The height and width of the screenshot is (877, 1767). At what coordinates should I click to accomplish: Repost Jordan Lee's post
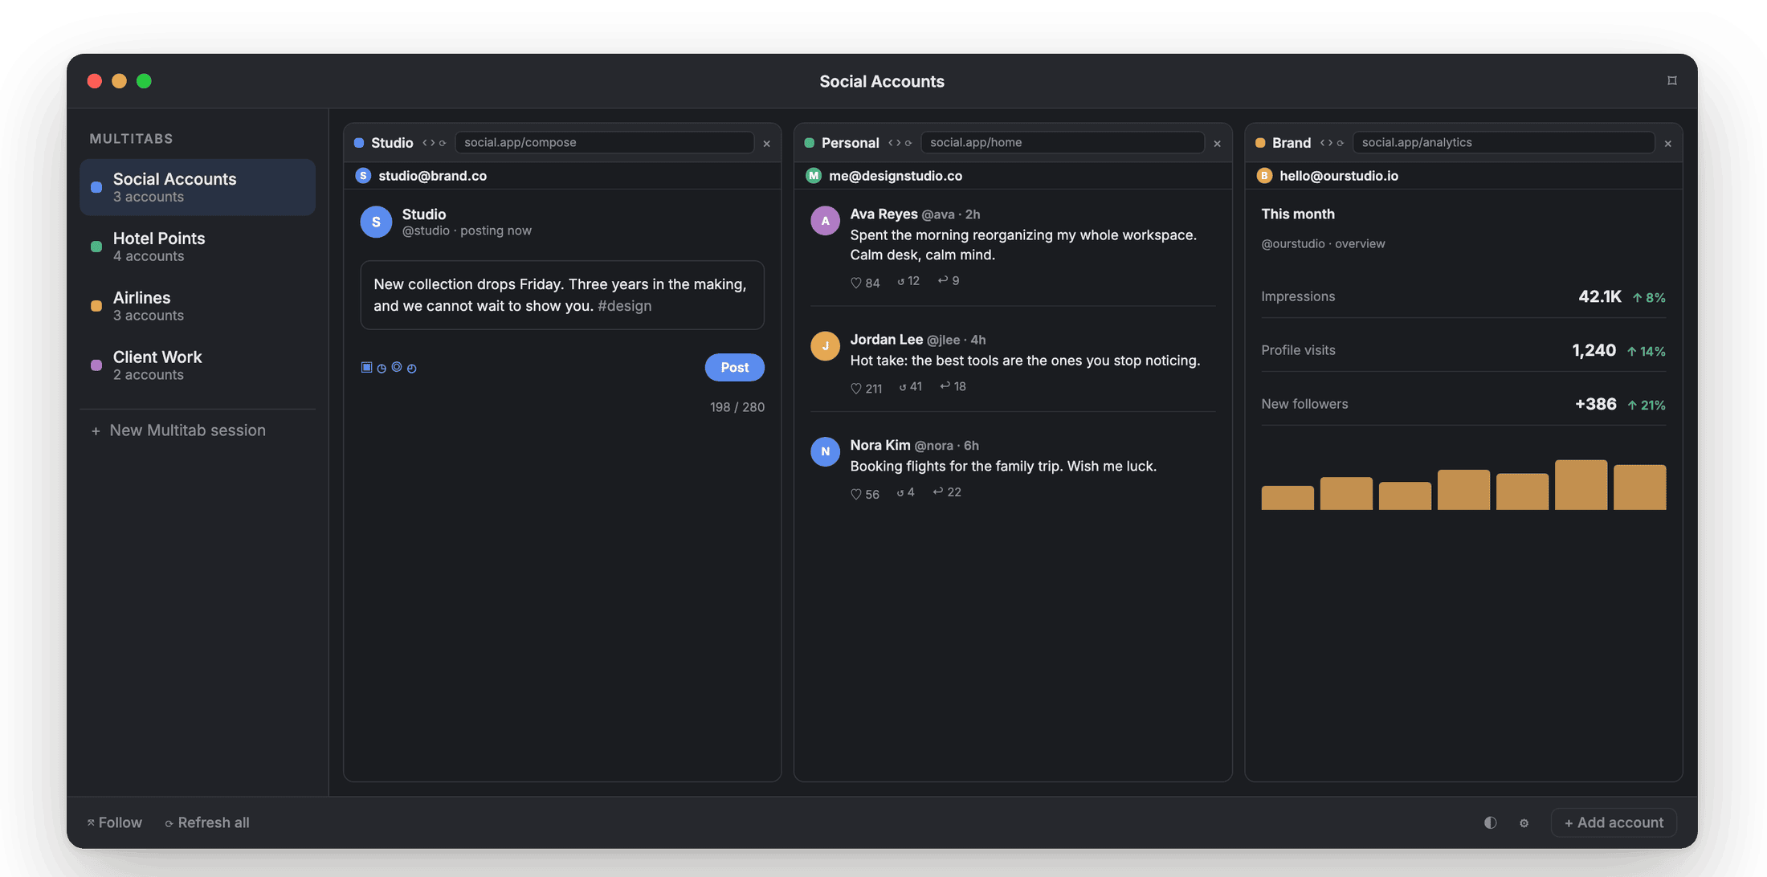pyautogui.click(x=910, y=386)
